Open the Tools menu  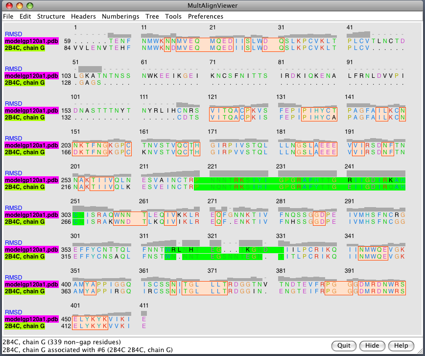(173, 16)
